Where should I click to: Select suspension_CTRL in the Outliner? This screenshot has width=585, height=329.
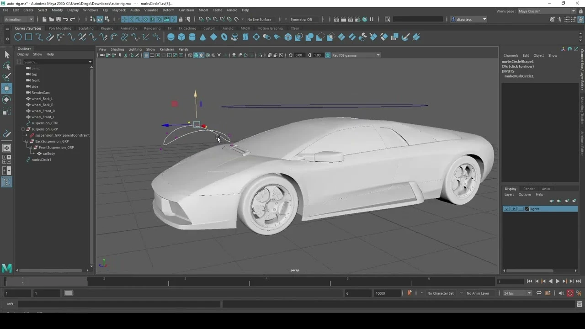pyautogui.click(x=45, y=123)
